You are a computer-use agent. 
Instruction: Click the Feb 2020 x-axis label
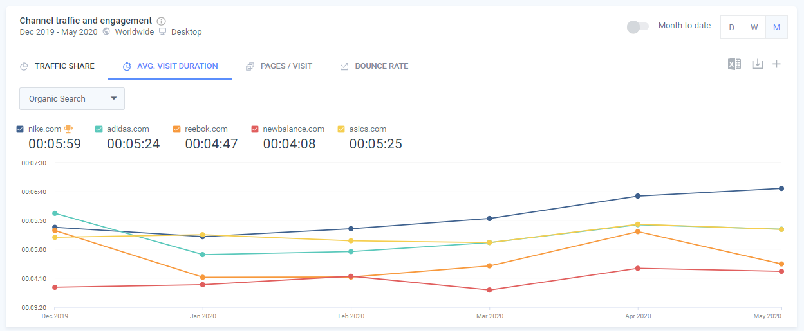pos(351,316)
